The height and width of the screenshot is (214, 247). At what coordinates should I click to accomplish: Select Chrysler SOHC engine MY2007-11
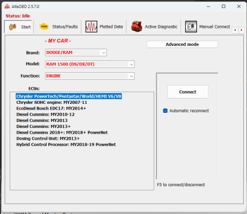click(x=51, y=102)
